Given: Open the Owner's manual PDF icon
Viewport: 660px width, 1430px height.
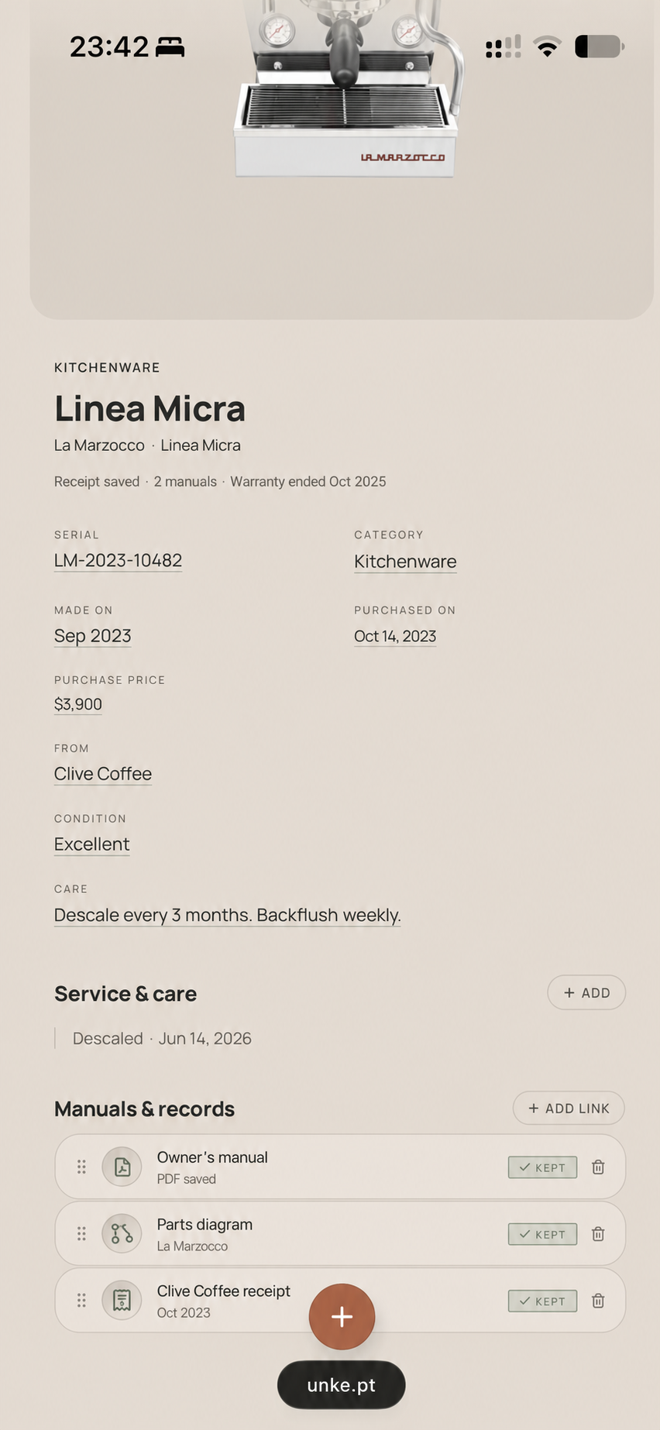Looking at the screenshot, I should (x=122, y=1167).
